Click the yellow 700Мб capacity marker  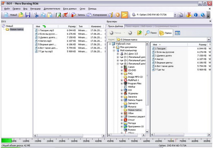coord(171,140)
